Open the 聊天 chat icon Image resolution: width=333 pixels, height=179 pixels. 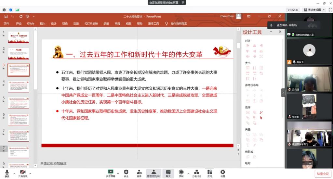coord(168,173)
